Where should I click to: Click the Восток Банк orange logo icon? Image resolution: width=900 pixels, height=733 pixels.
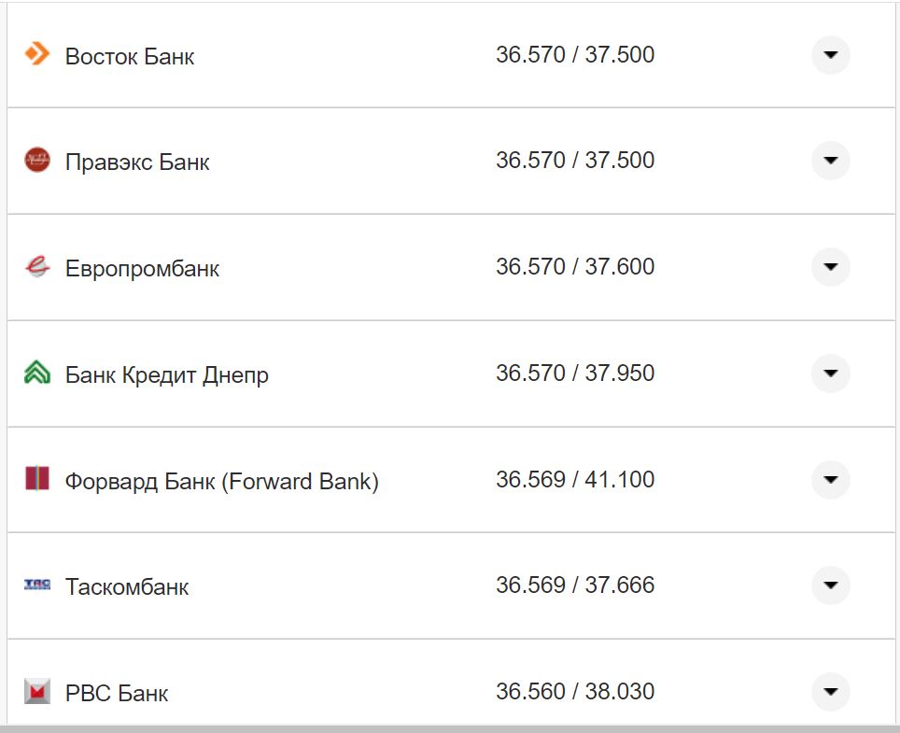(37, 54)
